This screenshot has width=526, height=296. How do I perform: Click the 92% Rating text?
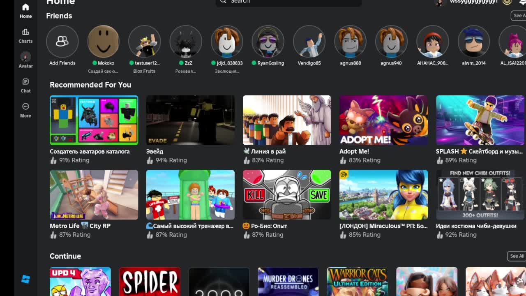tap(461, 235)
